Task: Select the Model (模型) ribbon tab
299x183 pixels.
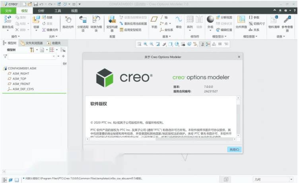Action: [x=24, y=11]
